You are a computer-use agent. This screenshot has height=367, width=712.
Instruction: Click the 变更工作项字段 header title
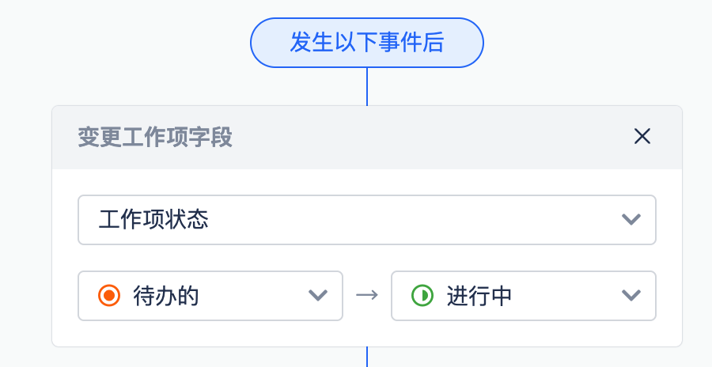click(155, 137)
